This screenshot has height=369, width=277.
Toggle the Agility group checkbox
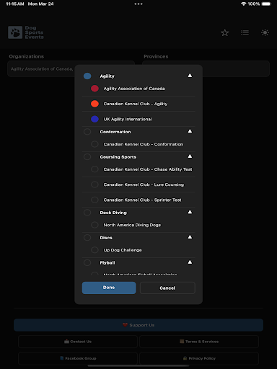[x=87, y=76]
